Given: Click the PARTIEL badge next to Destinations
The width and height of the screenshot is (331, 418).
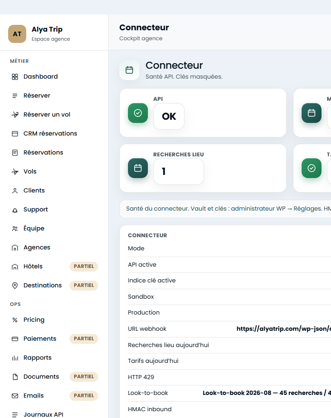Looking at the screenshot, I should click(84, 286).
